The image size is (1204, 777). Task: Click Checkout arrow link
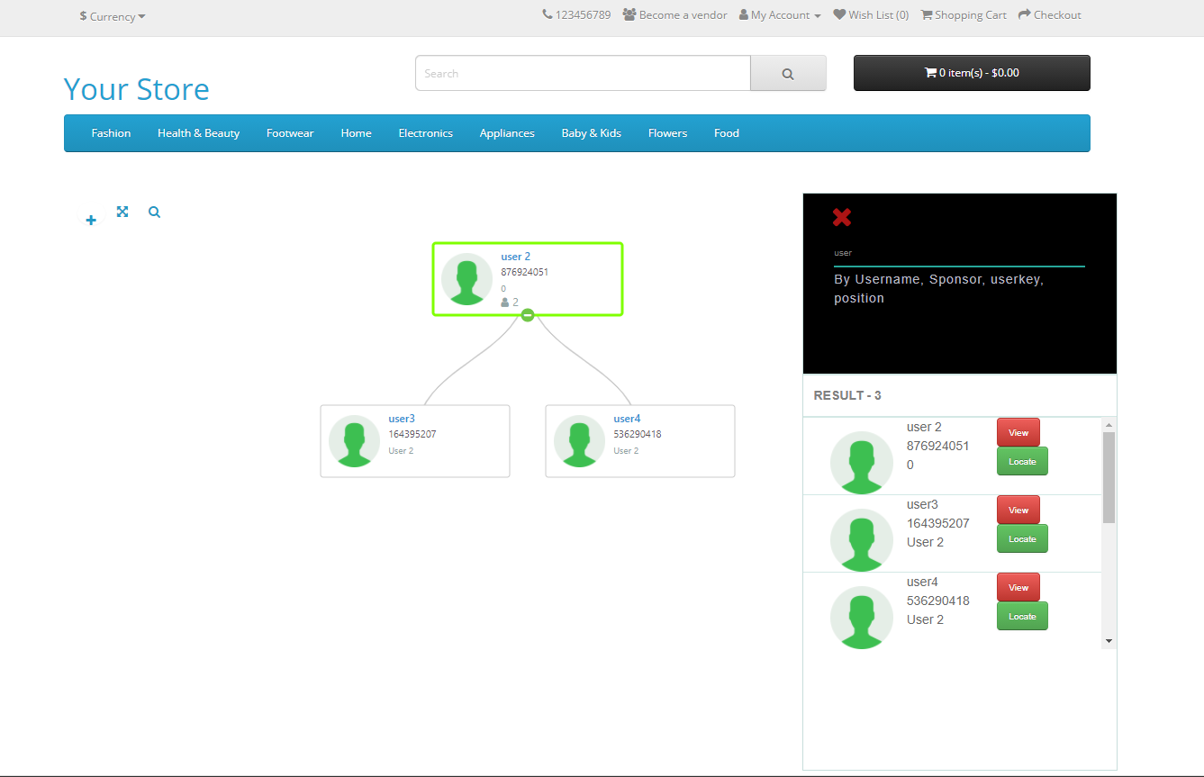pyautogui.click(x=1049, y=15)
